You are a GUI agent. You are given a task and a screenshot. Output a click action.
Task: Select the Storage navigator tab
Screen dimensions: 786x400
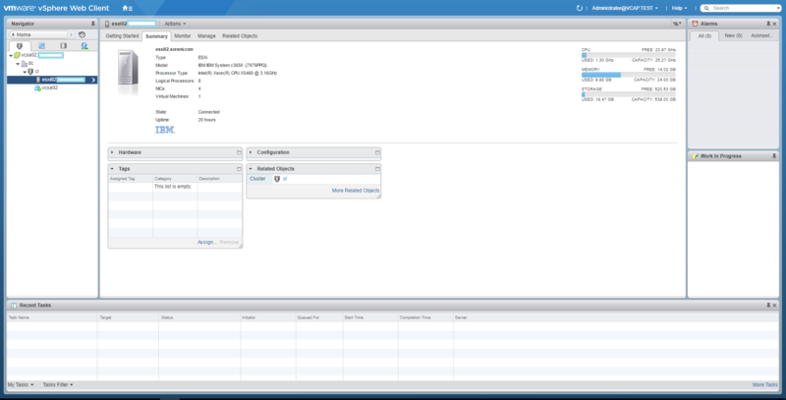click(x=63, y=45)
